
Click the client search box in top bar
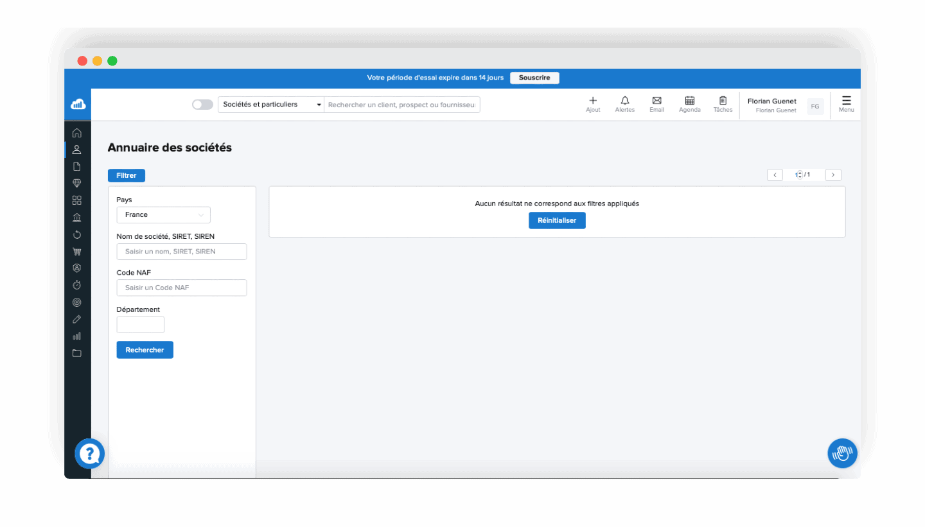point(402,105)
